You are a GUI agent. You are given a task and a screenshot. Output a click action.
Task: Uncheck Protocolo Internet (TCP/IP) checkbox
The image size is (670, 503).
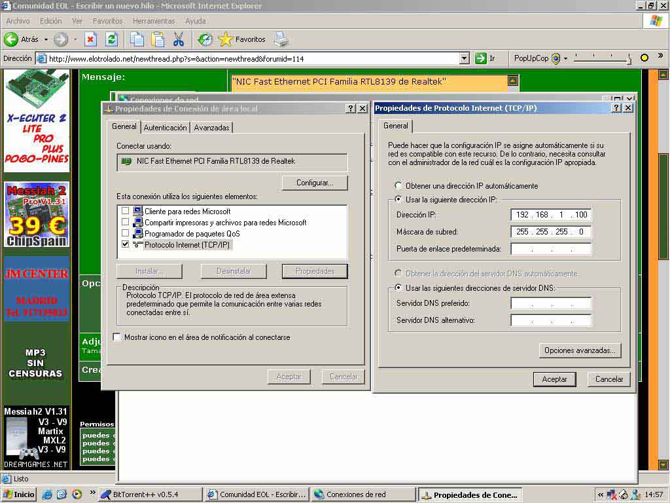click(x=125, y=244)
